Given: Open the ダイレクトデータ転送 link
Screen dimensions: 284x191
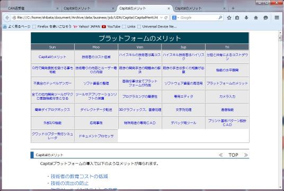Looking at the screenshot, I should point(96,110).
